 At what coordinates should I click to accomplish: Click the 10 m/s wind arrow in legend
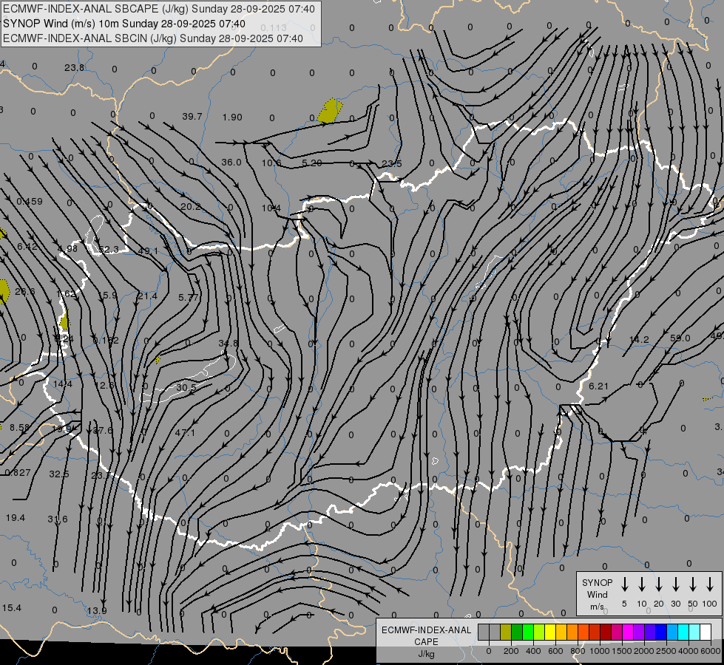coord(642,584)
